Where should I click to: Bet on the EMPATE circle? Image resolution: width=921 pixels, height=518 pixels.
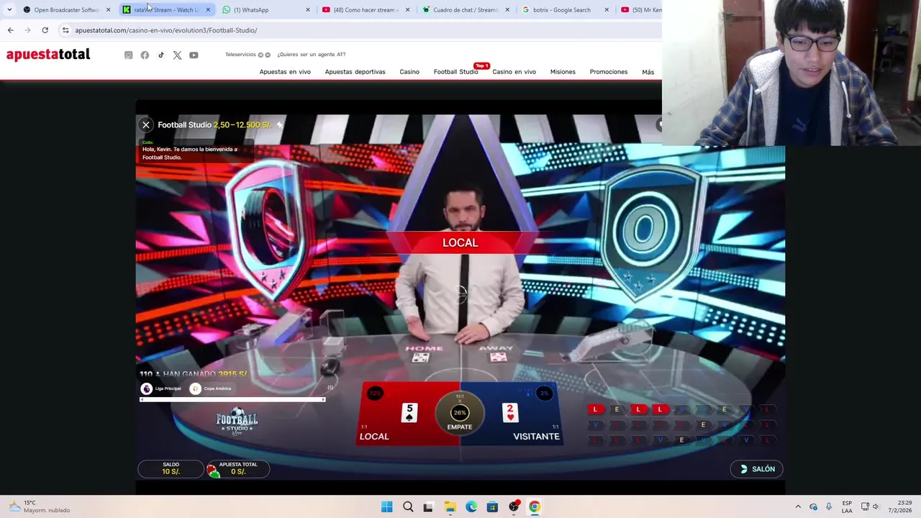460,413
